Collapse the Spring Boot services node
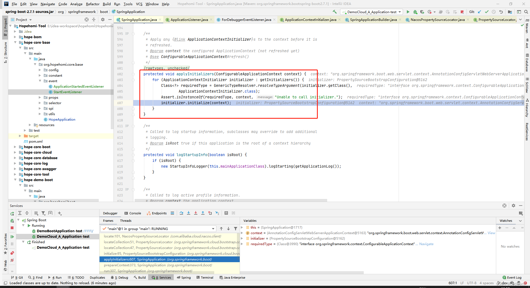Image resolution: width=530 pixels, height=288 pixels. pyautogui.click(x=18, y=220)
